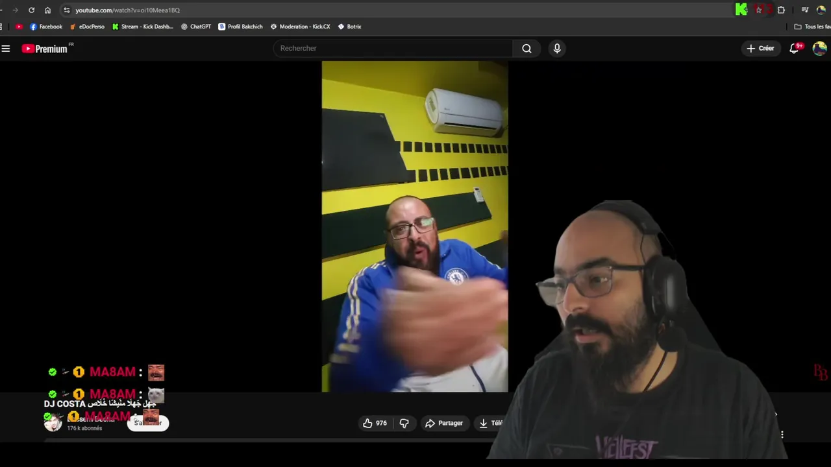Click the Rechercher search field
831x467 pixels.
(393, 49)
